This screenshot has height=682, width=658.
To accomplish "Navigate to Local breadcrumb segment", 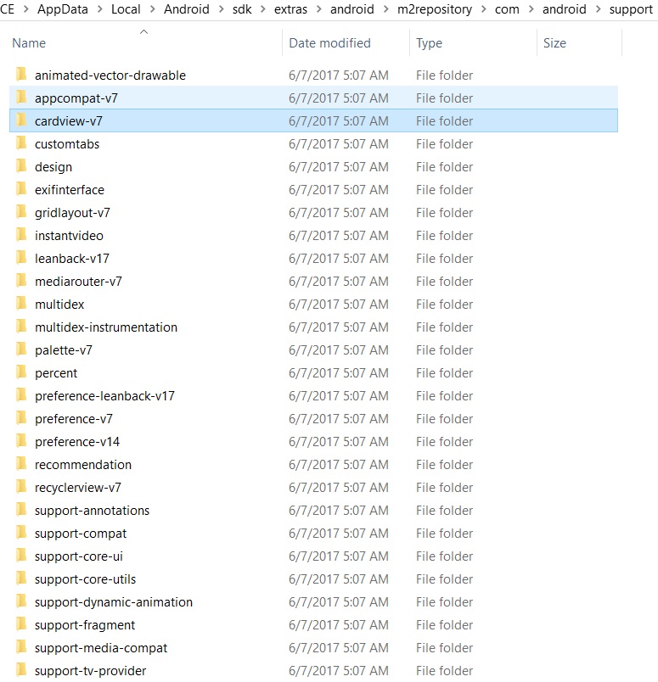I will 126,9.
